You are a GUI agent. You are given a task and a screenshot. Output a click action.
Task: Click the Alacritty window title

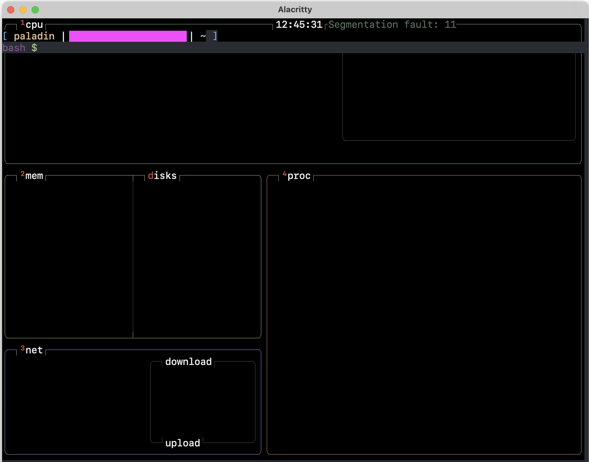pos(295,10)
